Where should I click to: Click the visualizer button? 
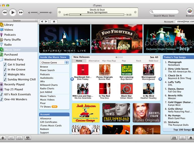(182, 138)
